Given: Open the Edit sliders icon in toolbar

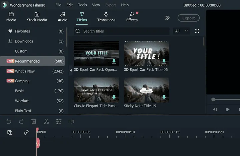Looking at the screenshot, I should pyautogui.click(x=59, y=121).
